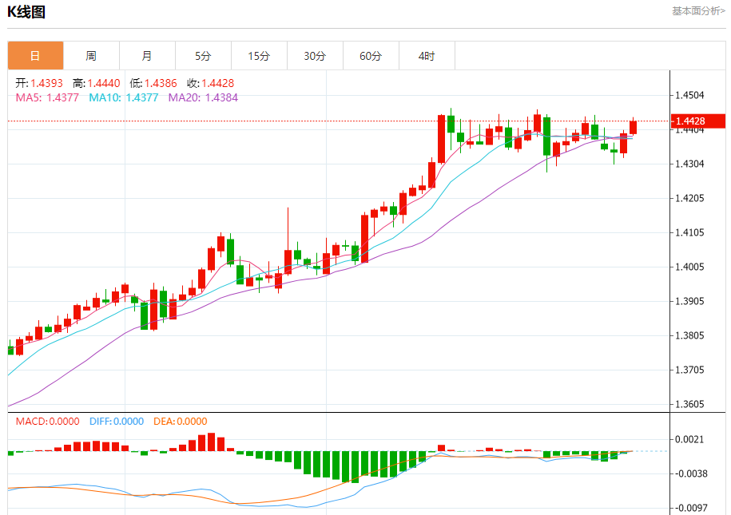Open the 5分 timeframe tab
731x515 pixels.
(203, 56)
